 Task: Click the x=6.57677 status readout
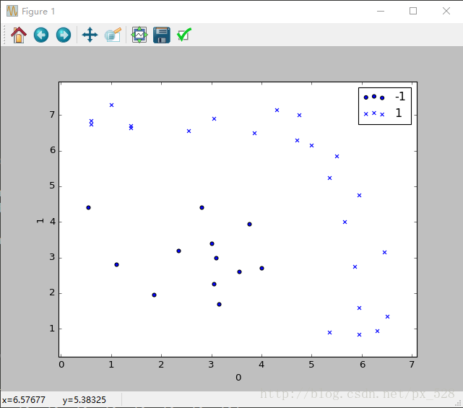tap(24, 400)
